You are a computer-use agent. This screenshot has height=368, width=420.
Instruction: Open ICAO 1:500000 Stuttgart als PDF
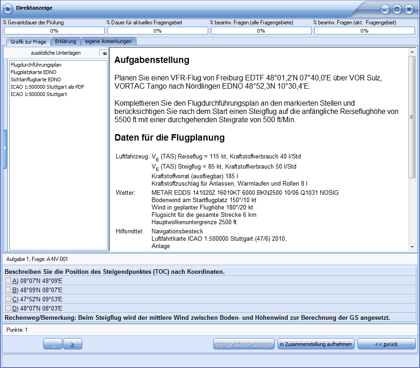47,87
